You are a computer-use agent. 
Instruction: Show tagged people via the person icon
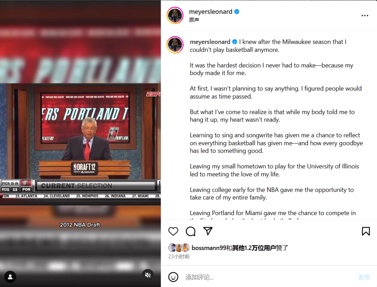[10, 277]
